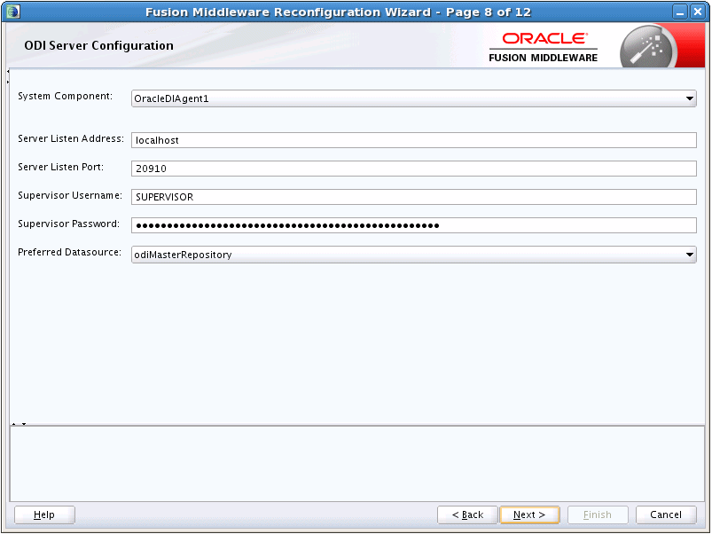Click the empty message pane at bottom
712x534 pixels.
(357, 463)
